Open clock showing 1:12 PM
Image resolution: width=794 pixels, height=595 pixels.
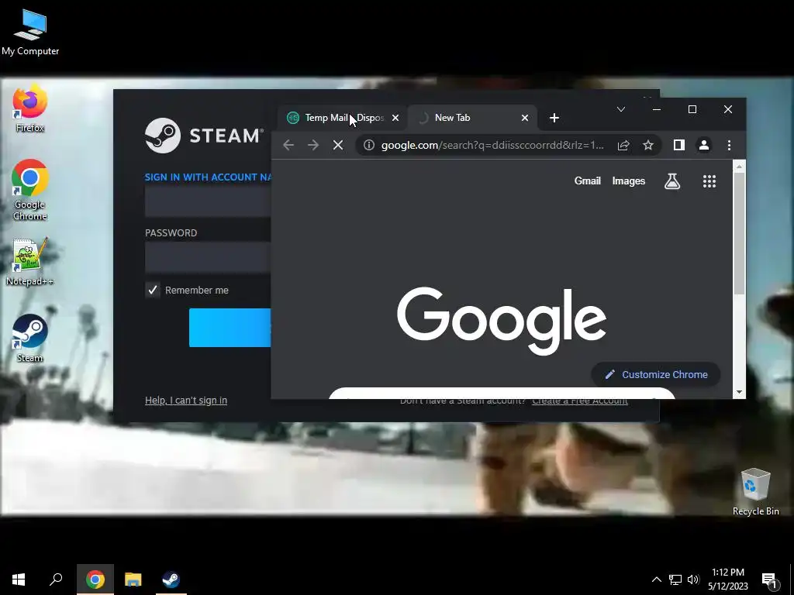(728, 580)
